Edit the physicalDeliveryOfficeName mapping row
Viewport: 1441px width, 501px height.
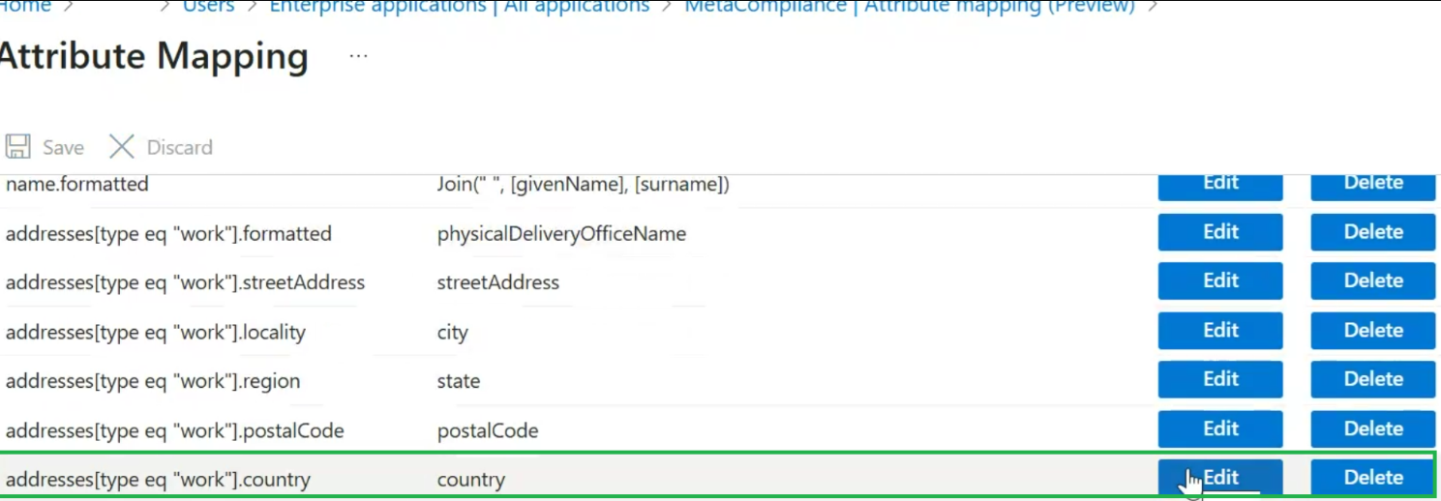pos(1220,232)
